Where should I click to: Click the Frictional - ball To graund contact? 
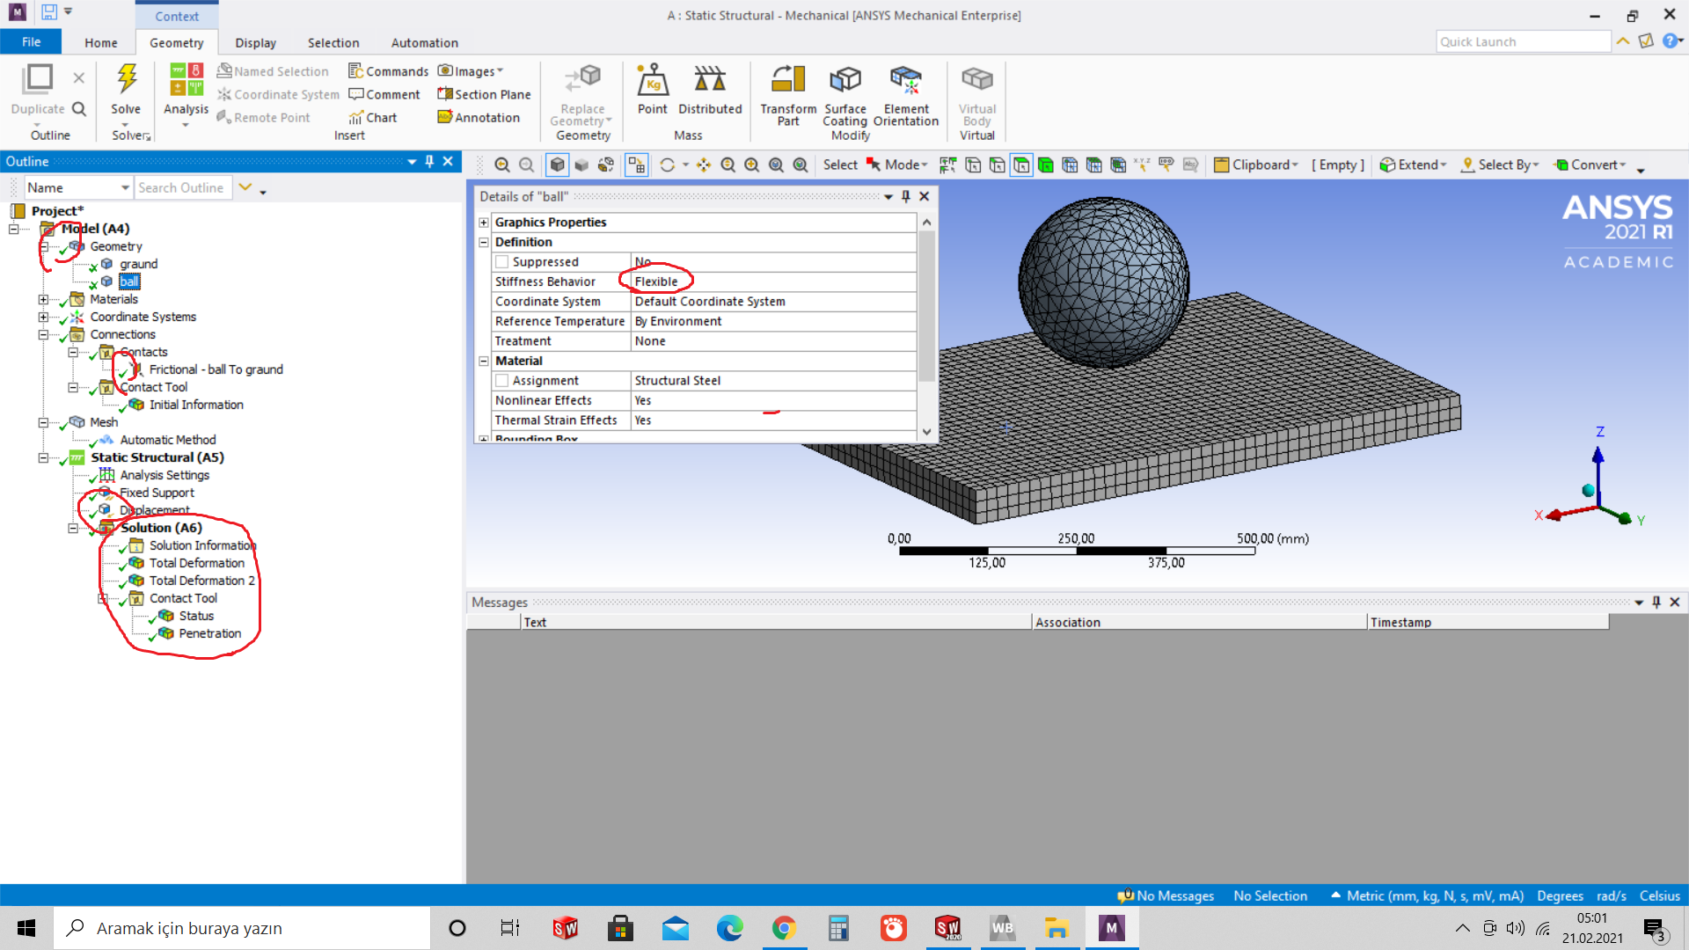tap(216, 369)
